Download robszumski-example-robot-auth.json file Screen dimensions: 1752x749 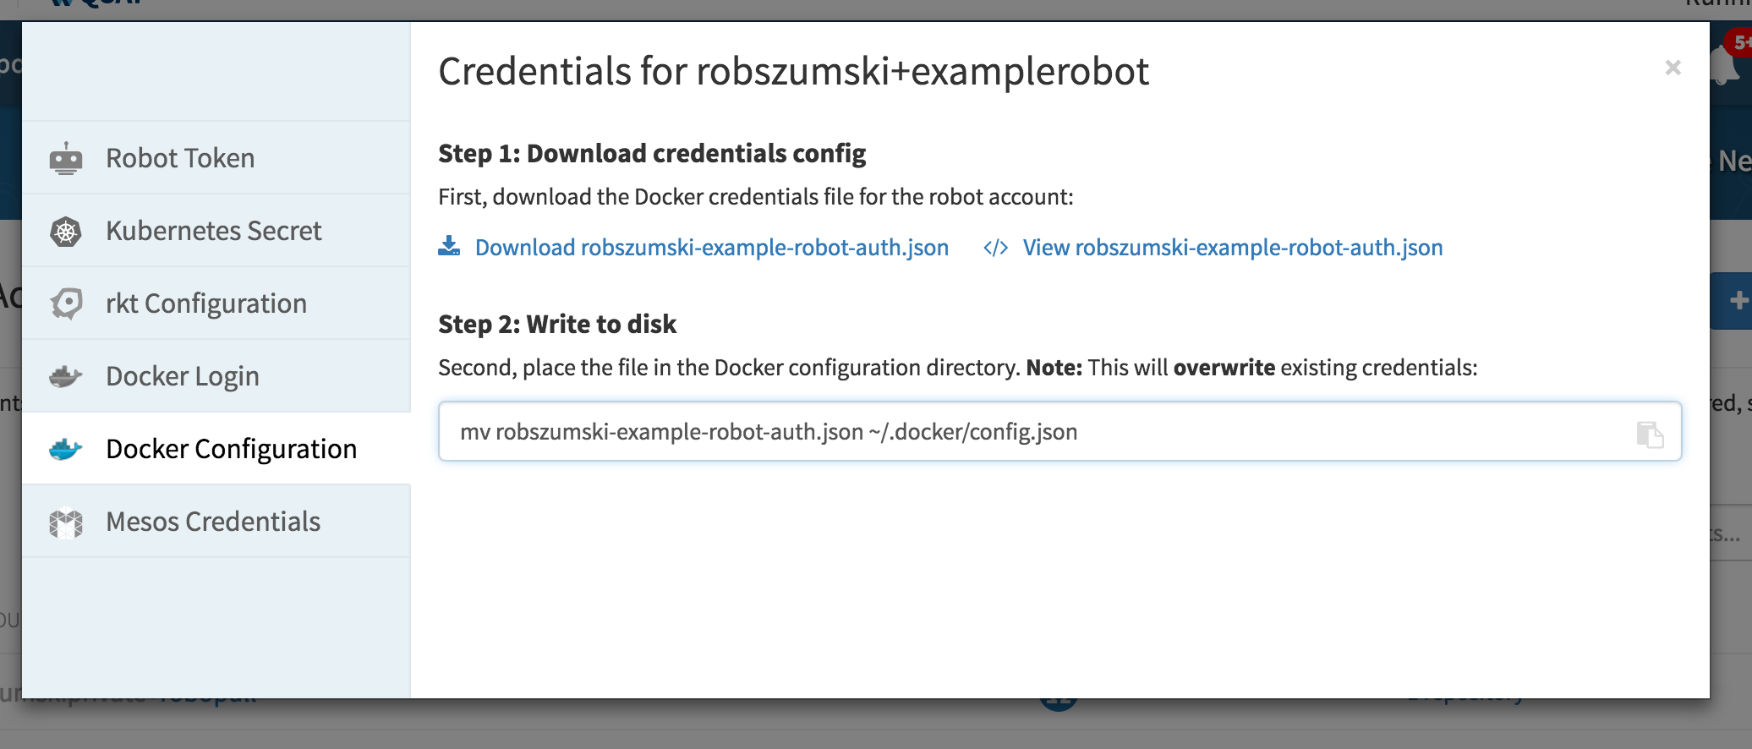[711, 248]
